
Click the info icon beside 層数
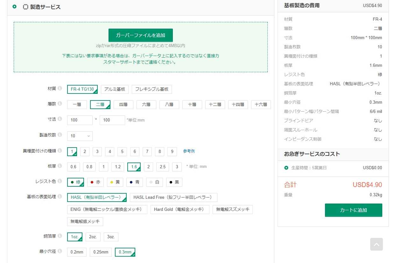point(60,104)
